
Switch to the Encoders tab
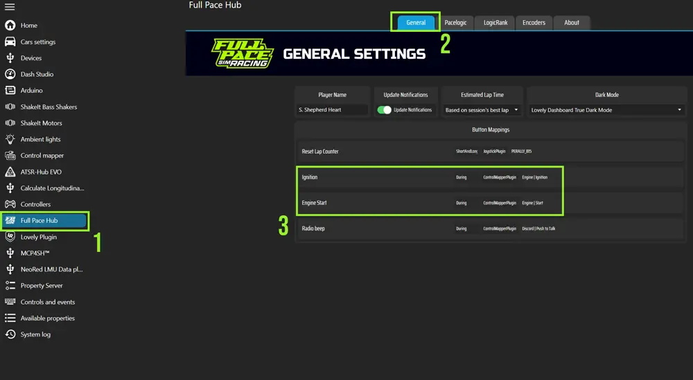[534, 23]
